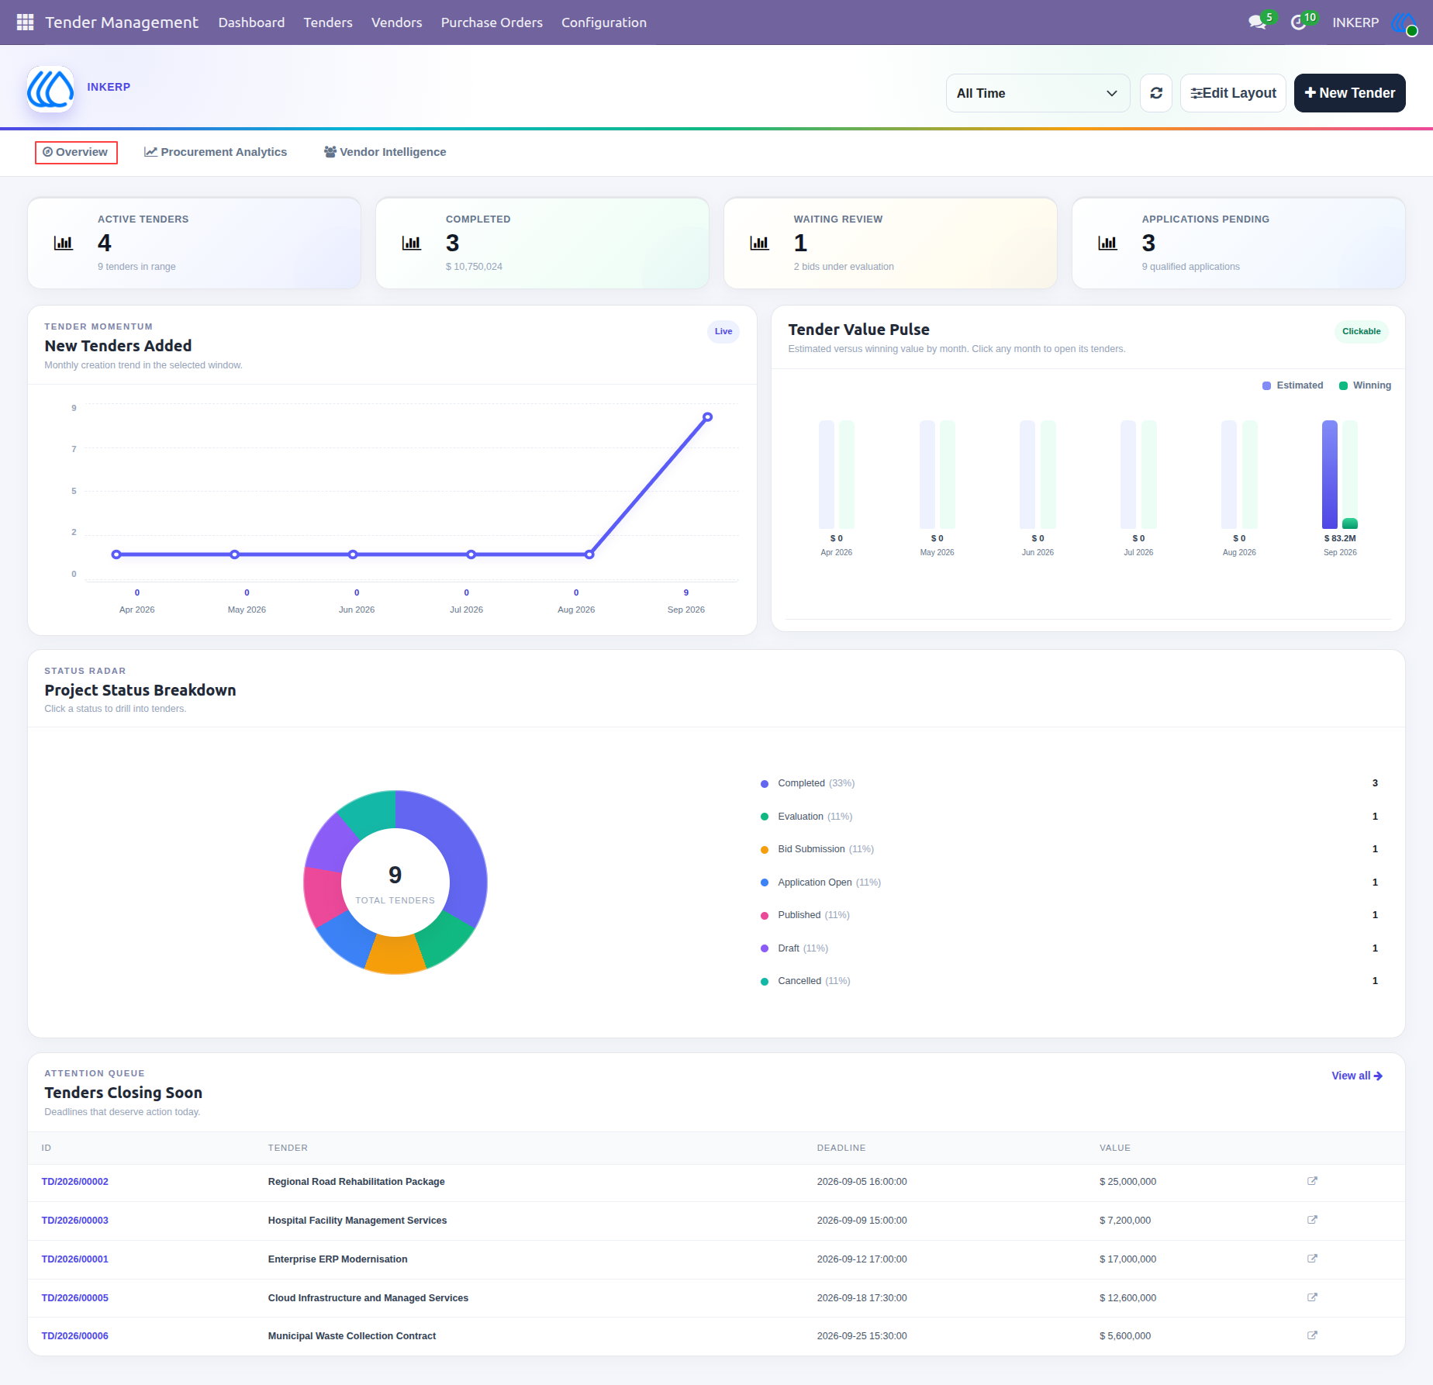This screenshot has height=1385, width=1433.
Task: Toggle the Estimated legend series
Action: (1293, 385)
